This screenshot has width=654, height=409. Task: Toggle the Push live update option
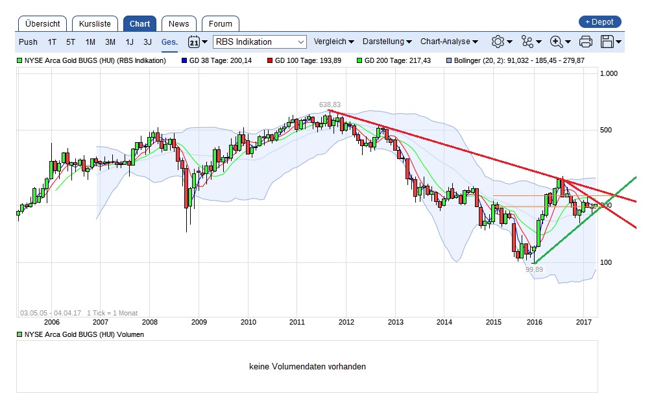click(28, 42)
